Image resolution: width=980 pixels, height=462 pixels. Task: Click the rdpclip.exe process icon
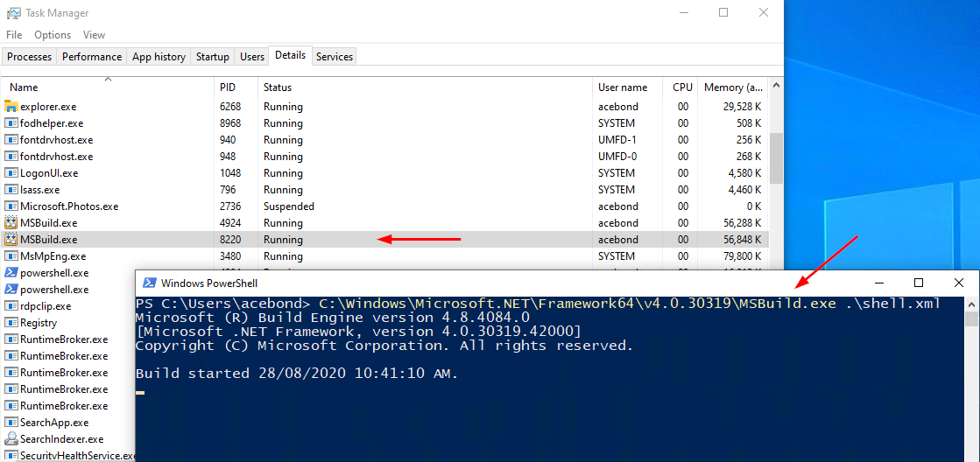click(11, 306)
